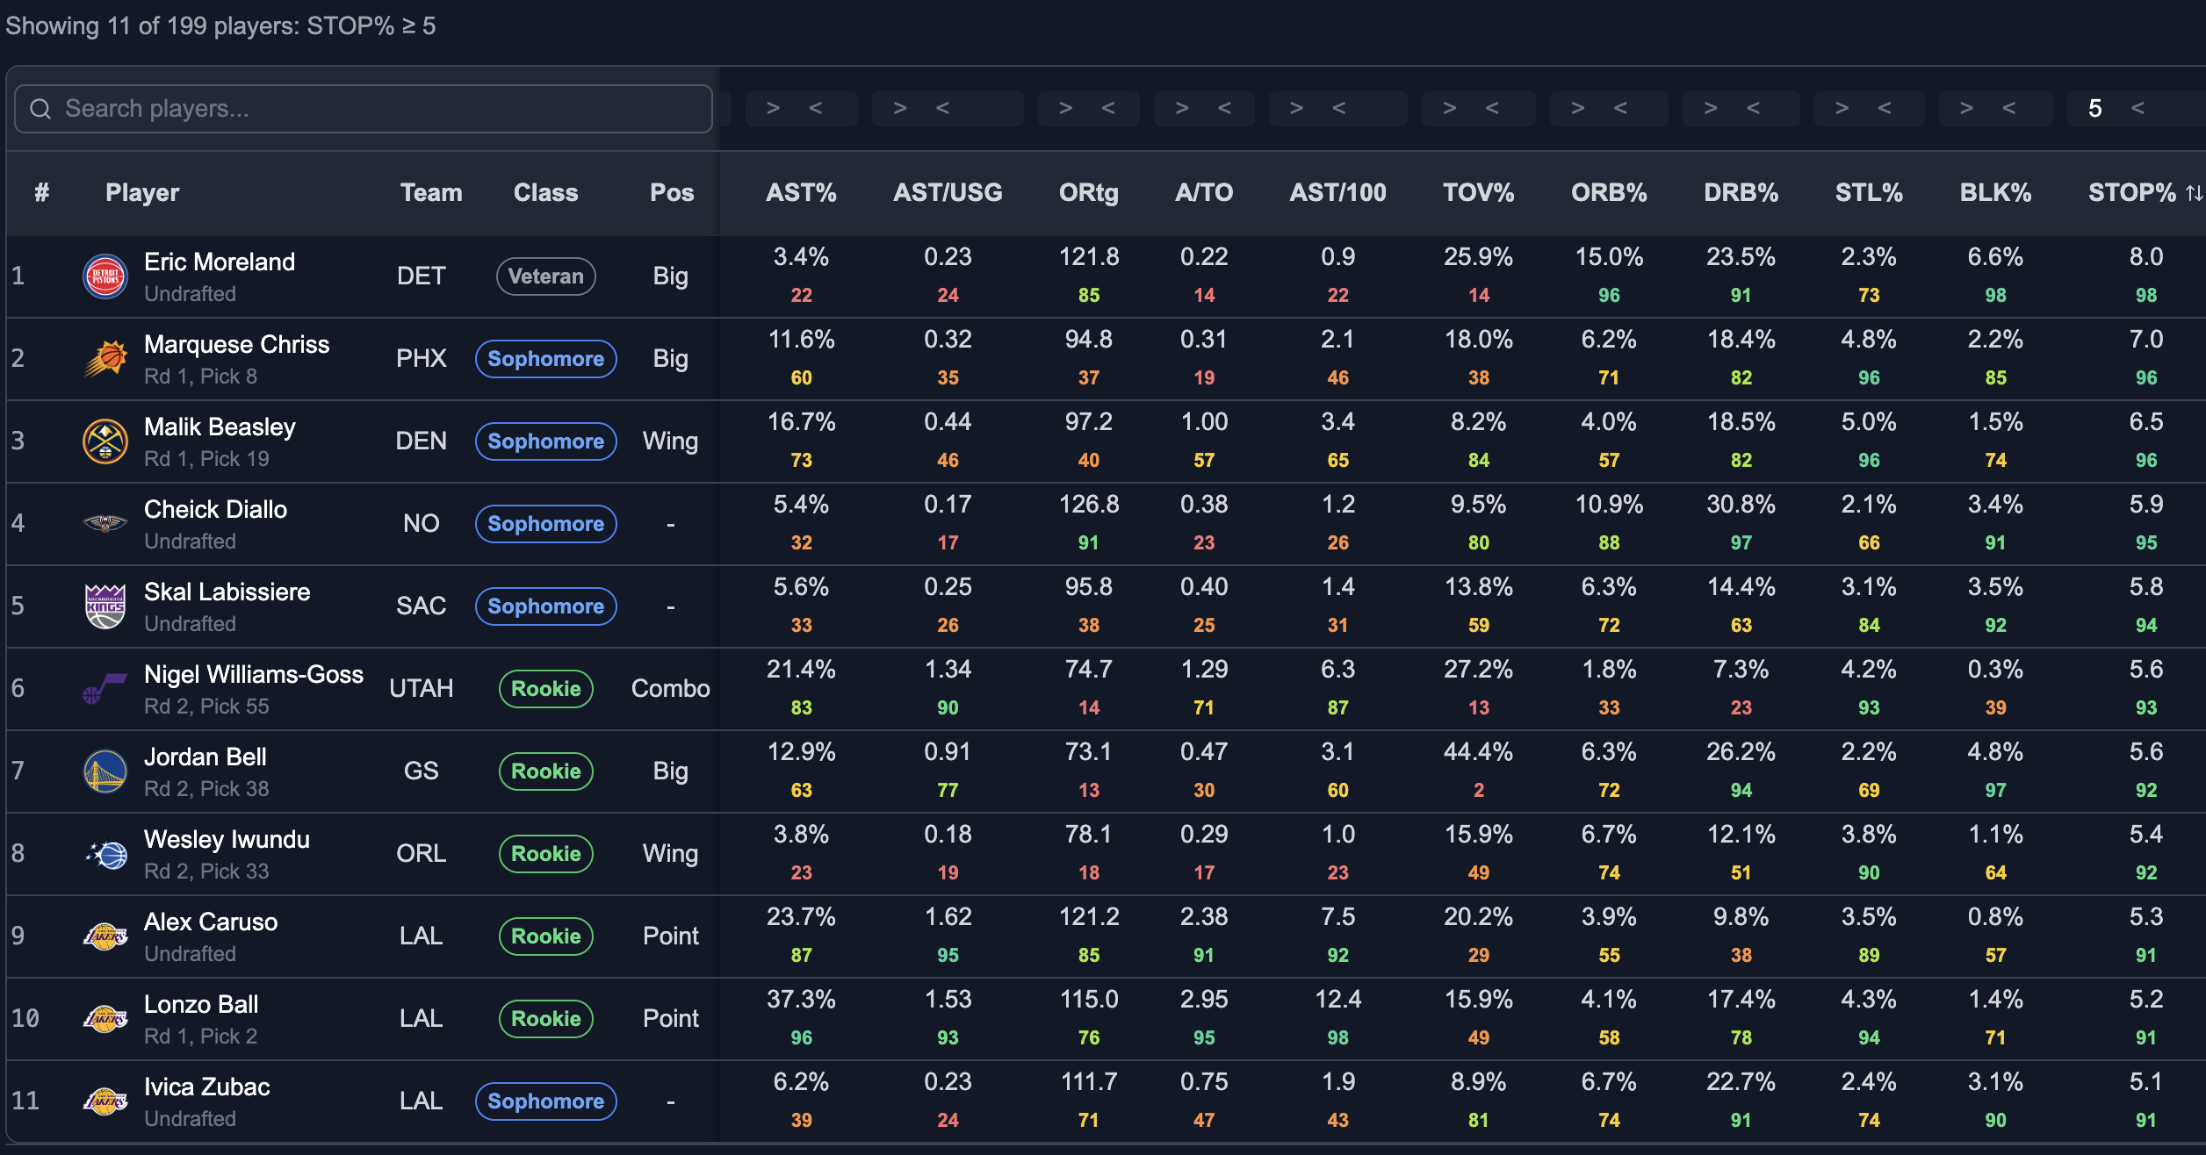This screenshot has height=1155, width=2206.
Task: Sort by the # rank column header
Action: pos(41,193)
